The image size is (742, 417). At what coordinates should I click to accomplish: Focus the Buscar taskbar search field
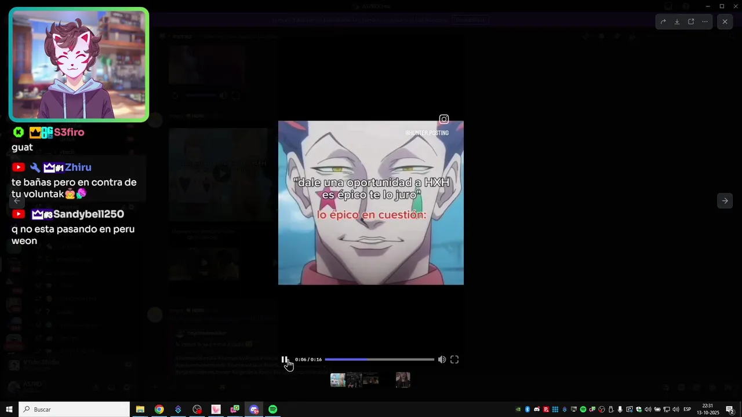[74, 409]
